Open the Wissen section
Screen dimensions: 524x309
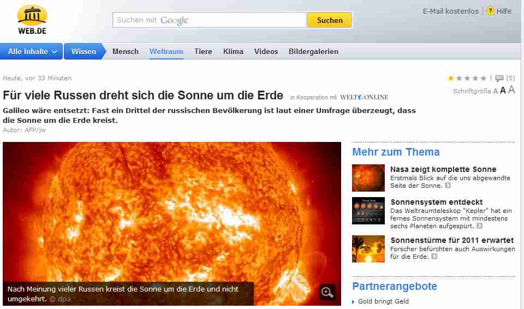coord(84,51)
